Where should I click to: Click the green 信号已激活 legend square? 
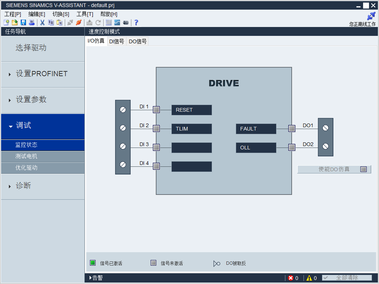tap(93, 263)
